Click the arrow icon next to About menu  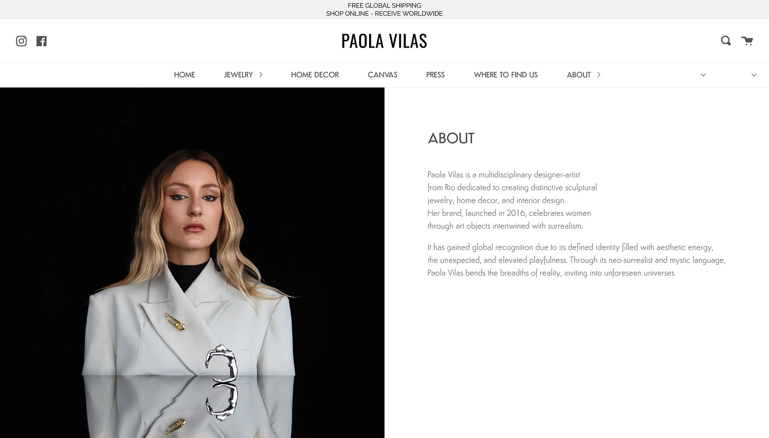tap(598, 75)
